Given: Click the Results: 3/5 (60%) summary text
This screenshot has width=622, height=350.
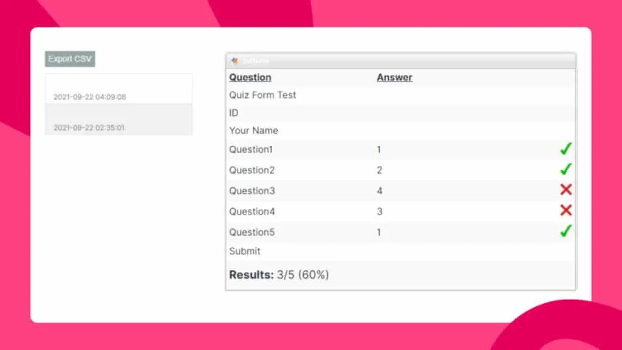Looking at the screenshot, I should [278, 274].
